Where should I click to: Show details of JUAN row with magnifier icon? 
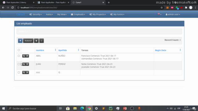tap(24, 64)
